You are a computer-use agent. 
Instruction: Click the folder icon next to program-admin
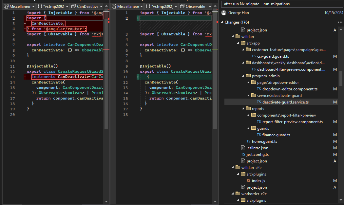(x=248, y=76)
